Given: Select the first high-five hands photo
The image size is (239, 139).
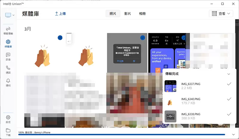Looking at the screenshot, I should [42, 56].
